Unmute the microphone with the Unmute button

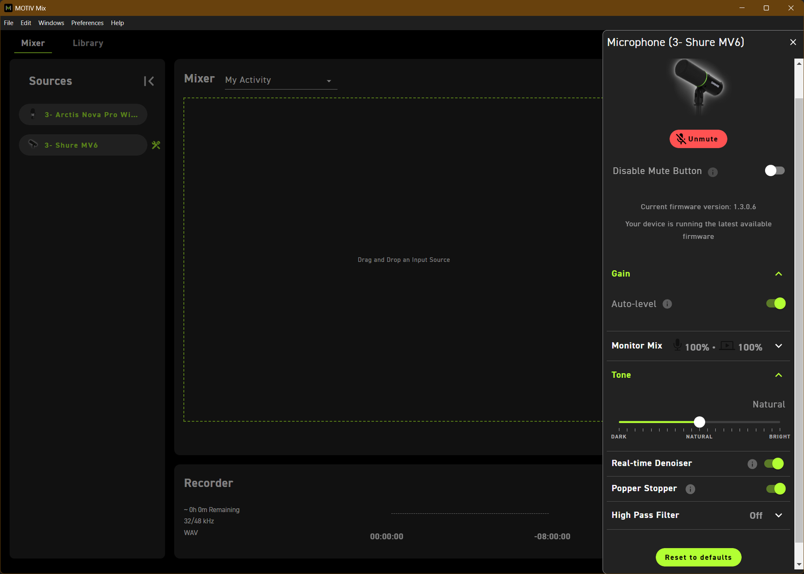[x=698, y=139]
